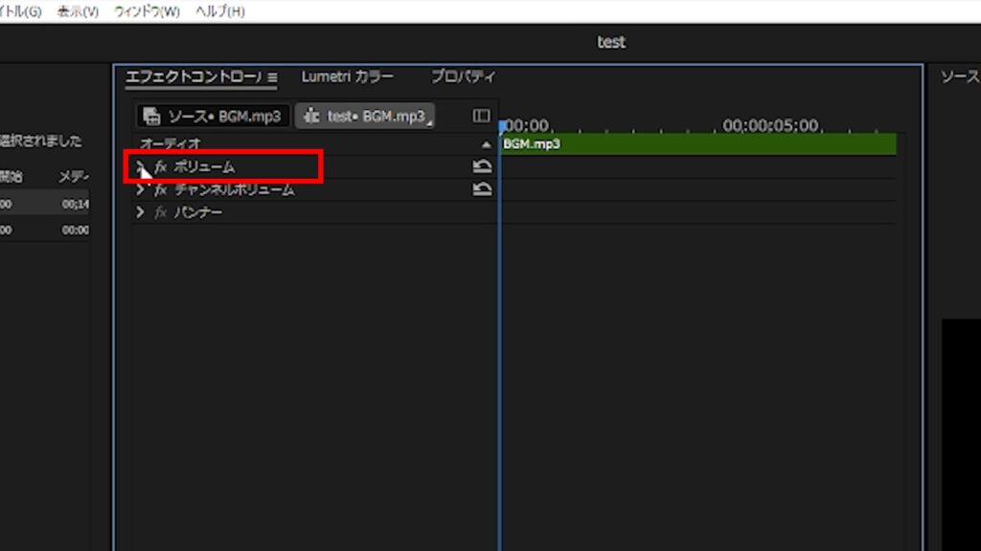
Task: Expand the チャンネルボリューム effect properties
Action: (x=140, y=189)
